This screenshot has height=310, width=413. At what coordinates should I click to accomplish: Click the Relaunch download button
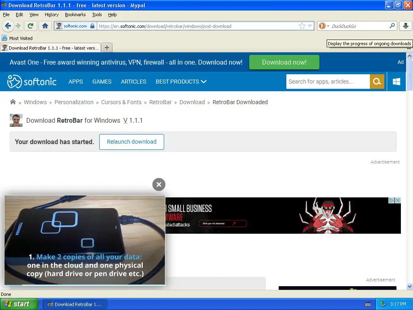(x=132, y=142)
